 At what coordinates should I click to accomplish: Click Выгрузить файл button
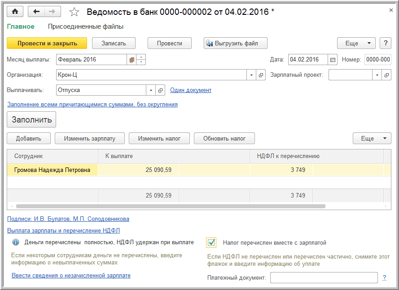(236, 43)
